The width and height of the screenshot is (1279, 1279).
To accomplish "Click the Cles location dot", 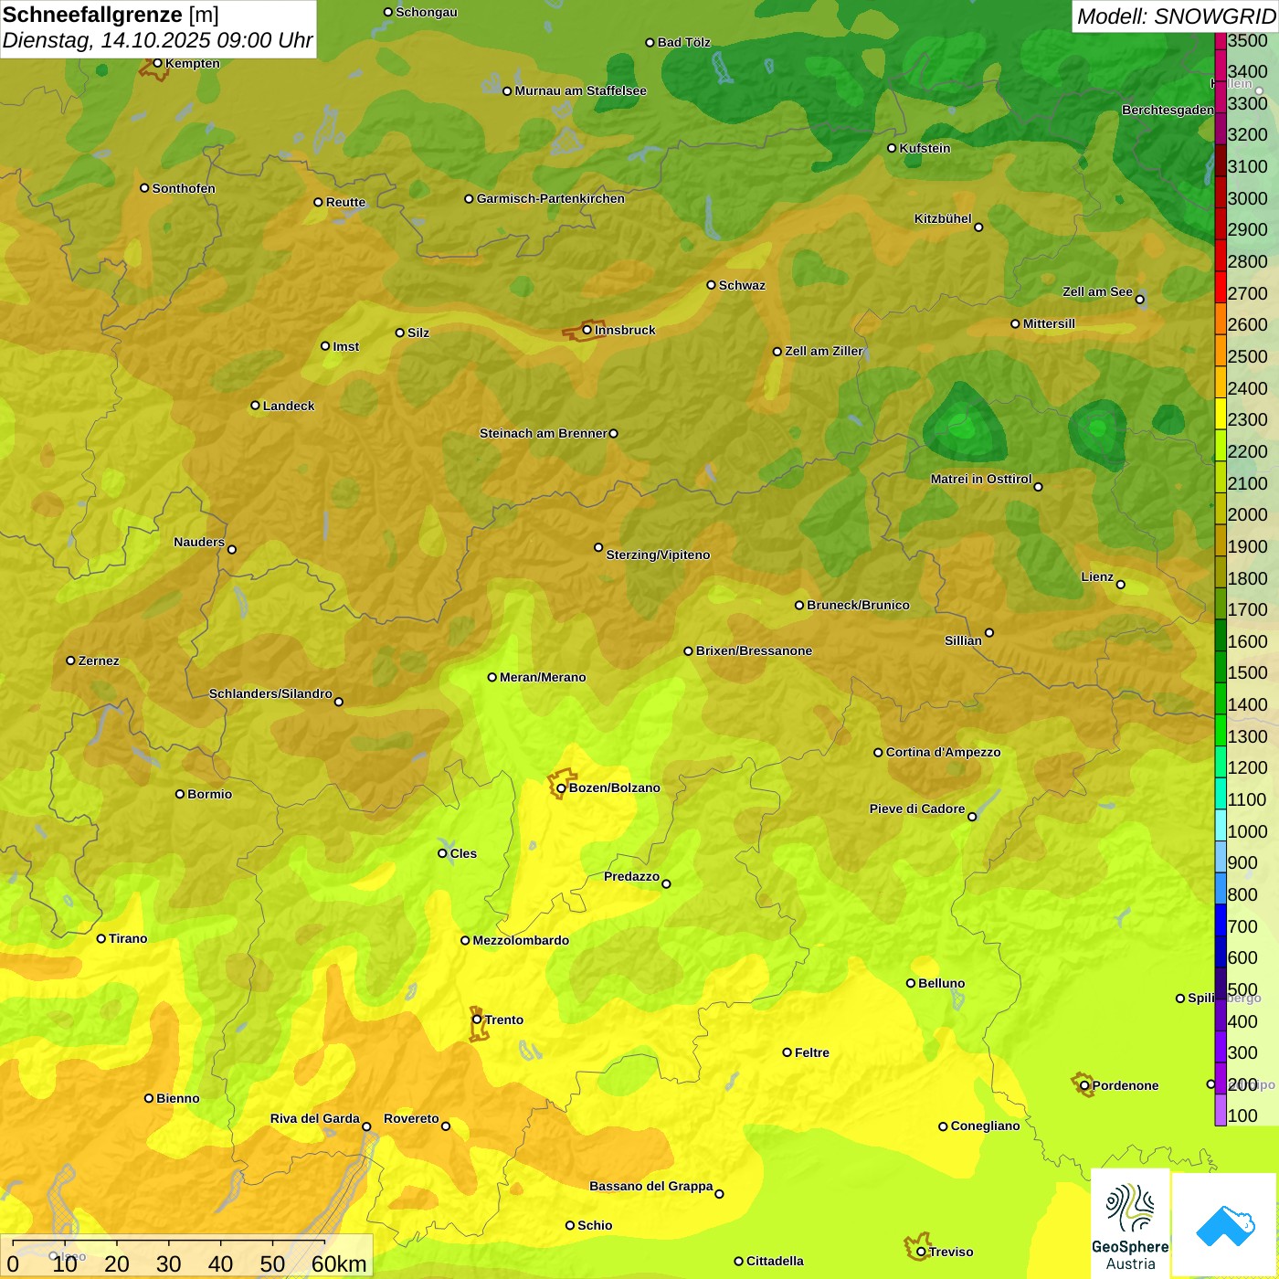I will point(442,853).
